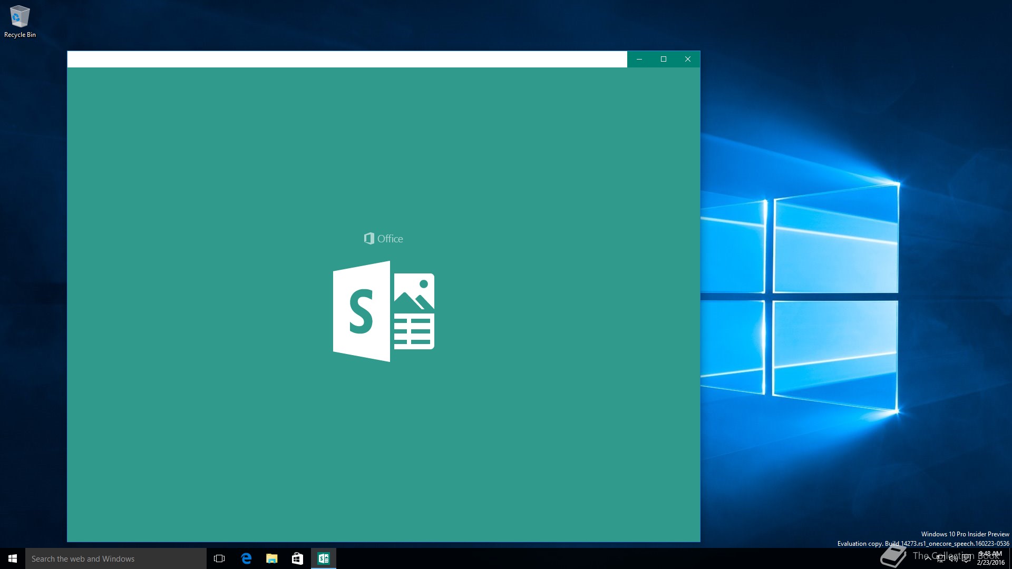Image resolution: width=1012 pixels, height=569 pixels.
Task: Open the Windows Store taskbar icon
Action: pos(298,558)
